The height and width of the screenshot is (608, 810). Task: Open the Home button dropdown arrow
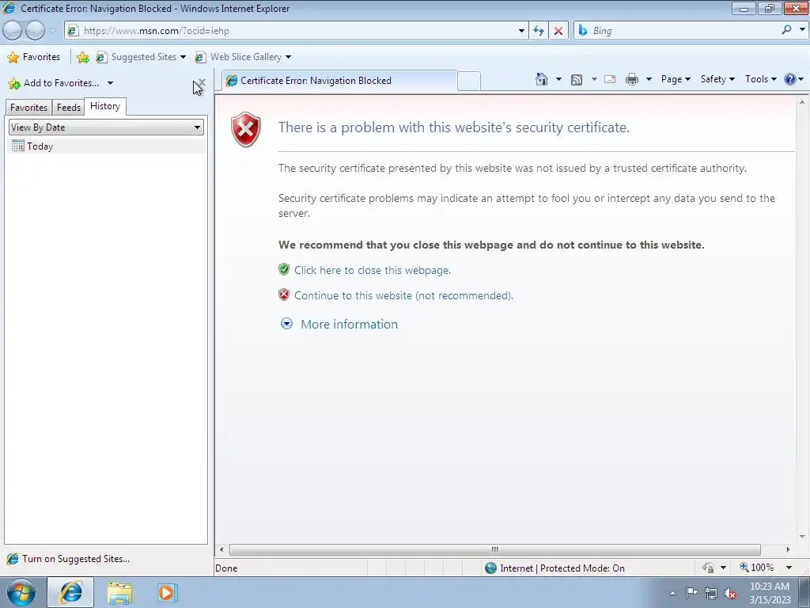558,79
